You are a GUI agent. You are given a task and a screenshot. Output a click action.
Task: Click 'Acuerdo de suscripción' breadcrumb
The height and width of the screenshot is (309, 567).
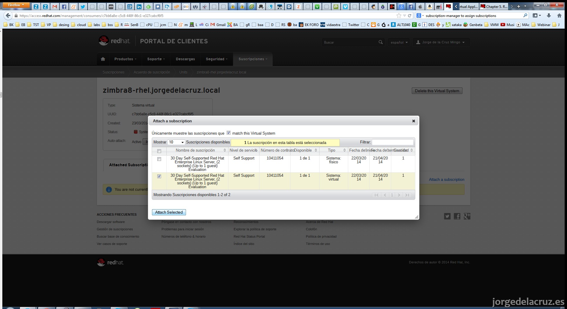click(x=152, y=72)
